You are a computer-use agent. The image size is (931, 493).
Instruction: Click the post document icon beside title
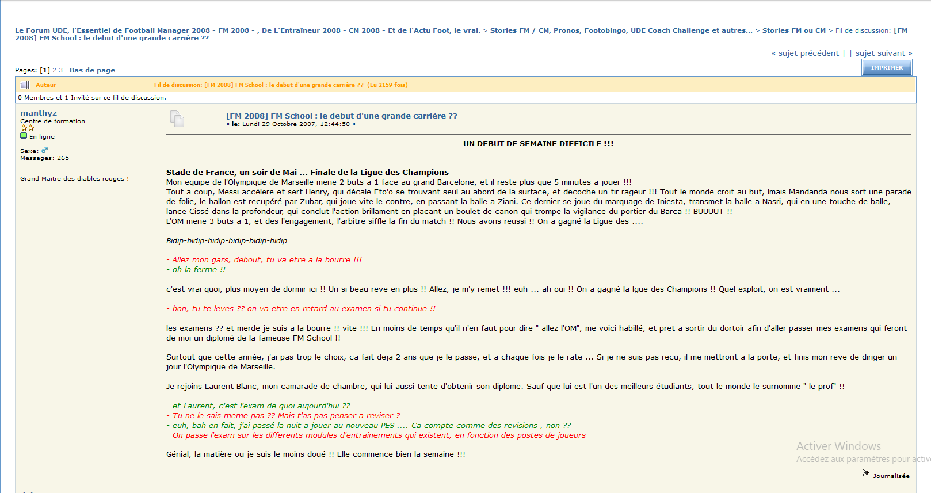coord(177,119)
